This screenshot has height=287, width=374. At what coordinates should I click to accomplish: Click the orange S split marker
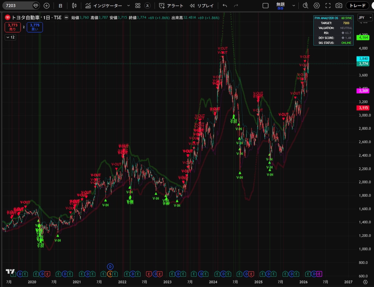click(110, 274)
